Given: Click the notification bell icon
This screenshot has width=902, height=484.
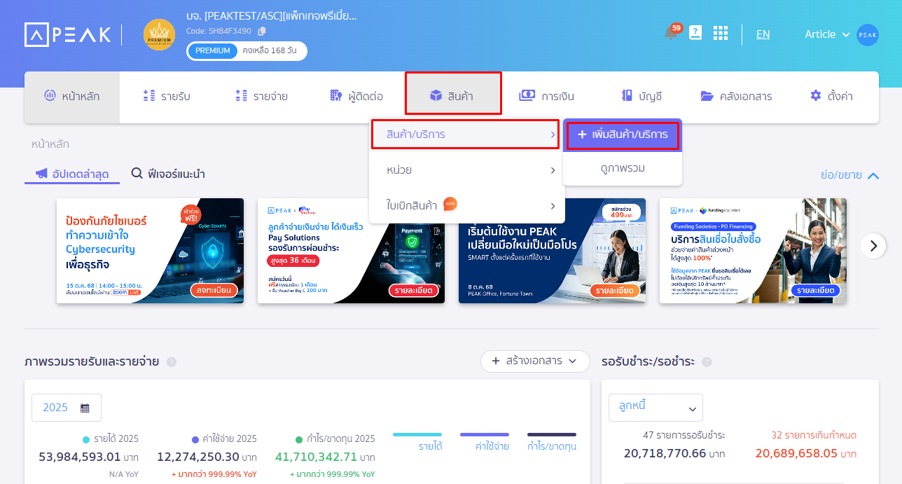Looking at the screenshot, I should (x=671, y=34).
